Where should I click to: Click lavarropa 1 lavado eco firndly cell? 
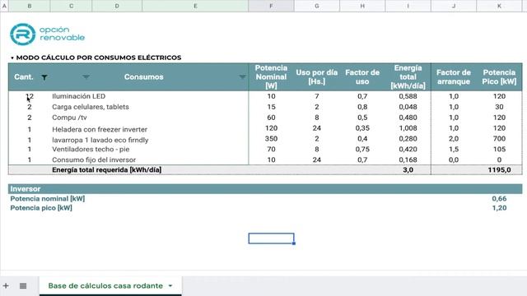100,140
